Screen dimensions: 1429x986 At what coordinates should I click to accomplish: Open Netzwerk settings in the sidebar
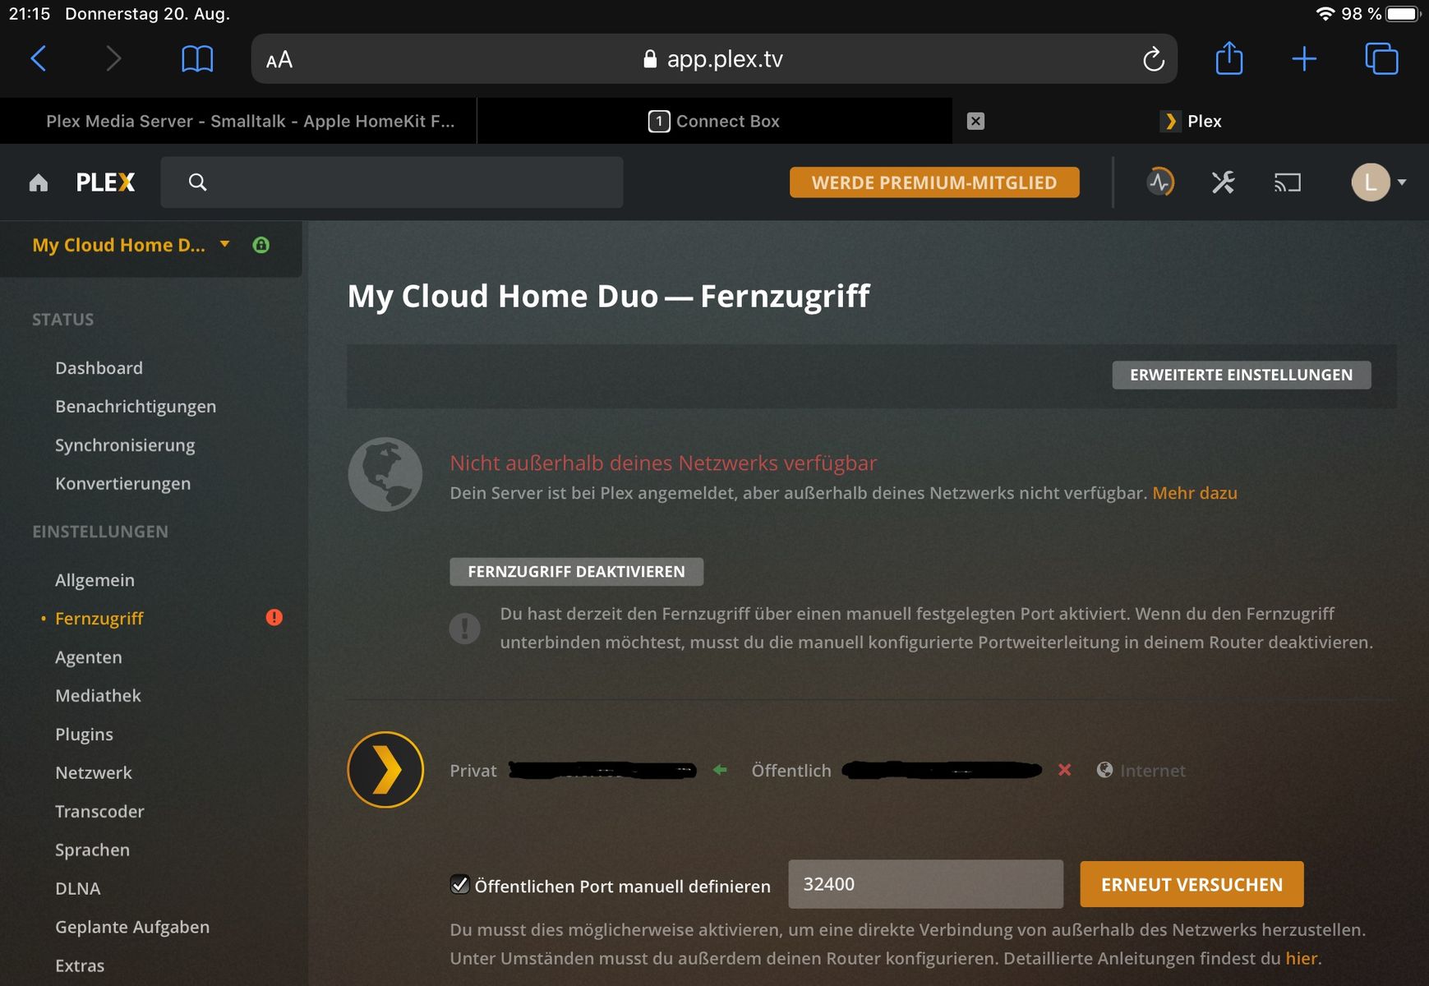pos(94,773)
